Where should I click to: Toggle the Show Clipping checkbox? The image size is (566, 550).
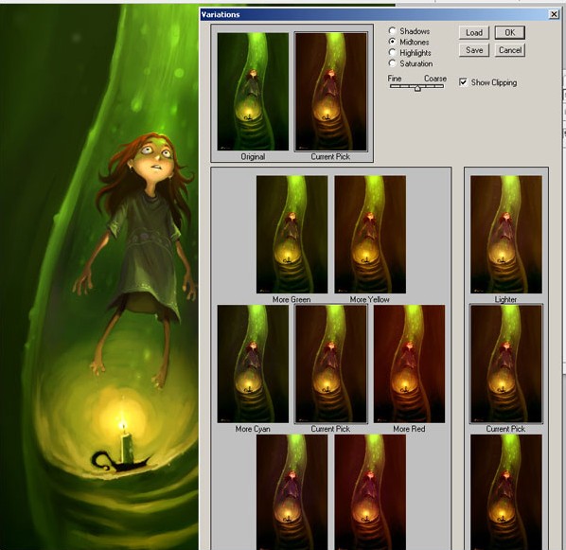click(463, 82)
